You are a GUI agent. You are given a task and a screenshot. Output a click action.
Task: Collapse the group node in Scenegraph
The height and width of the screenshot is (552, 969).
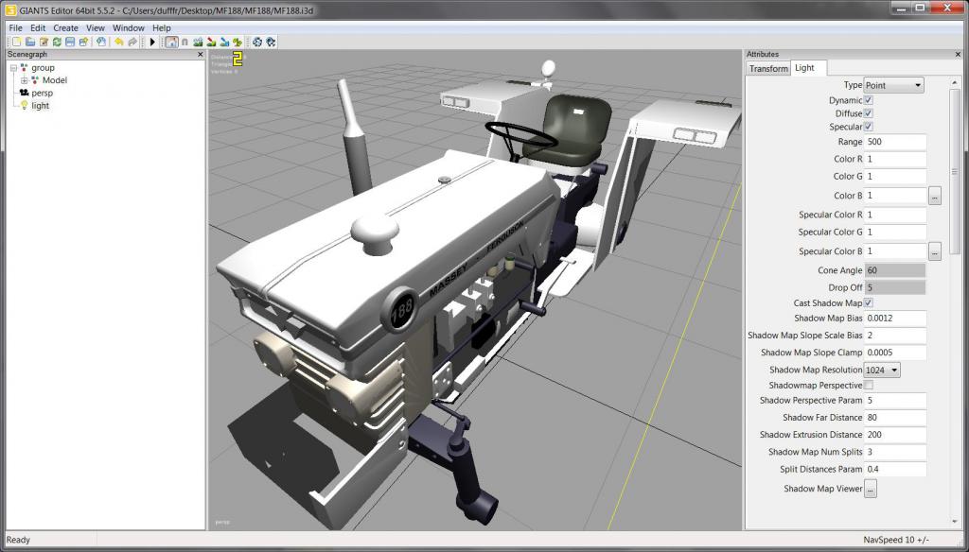pos(13,68)
